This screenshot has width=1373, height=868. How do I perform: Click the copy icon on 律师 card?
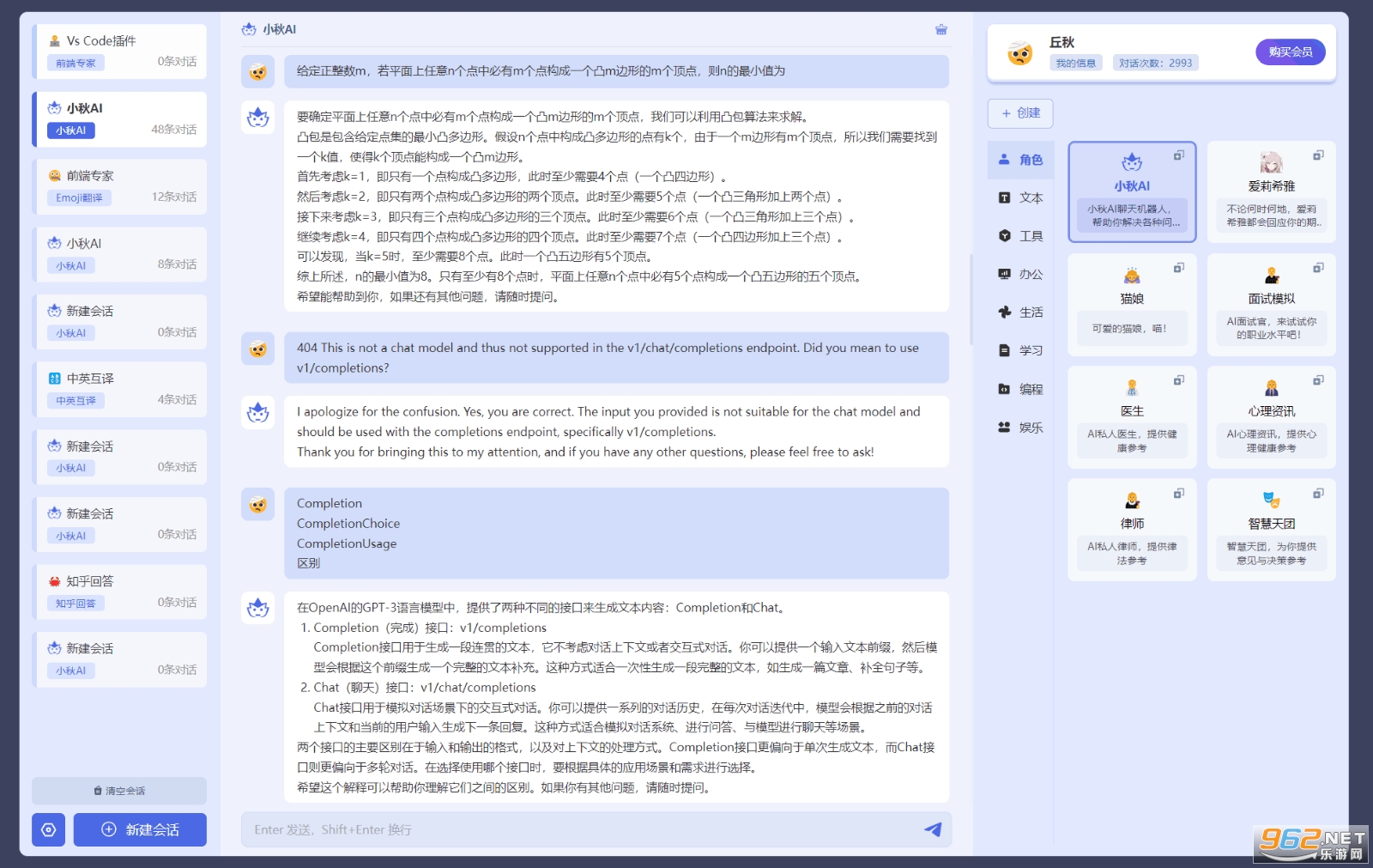tap(1179, 493)
